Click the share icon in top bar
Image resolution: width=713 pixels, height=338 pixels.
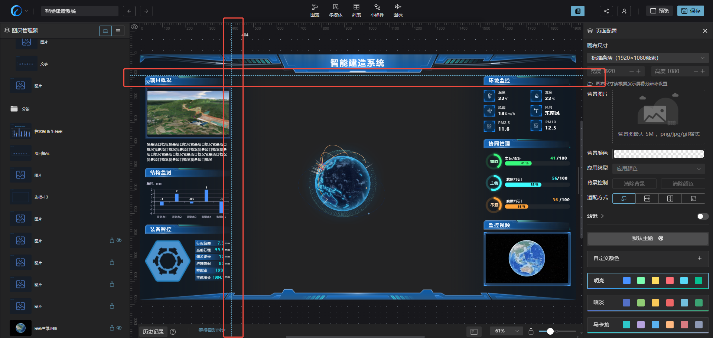[606, 11]
